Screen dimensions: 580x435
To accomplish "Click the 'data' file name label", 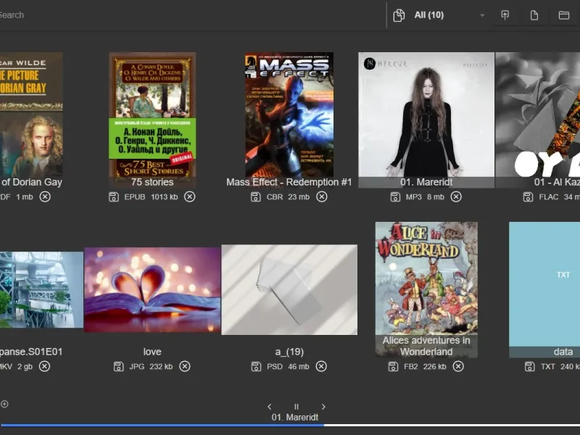I will click(563, 352).
